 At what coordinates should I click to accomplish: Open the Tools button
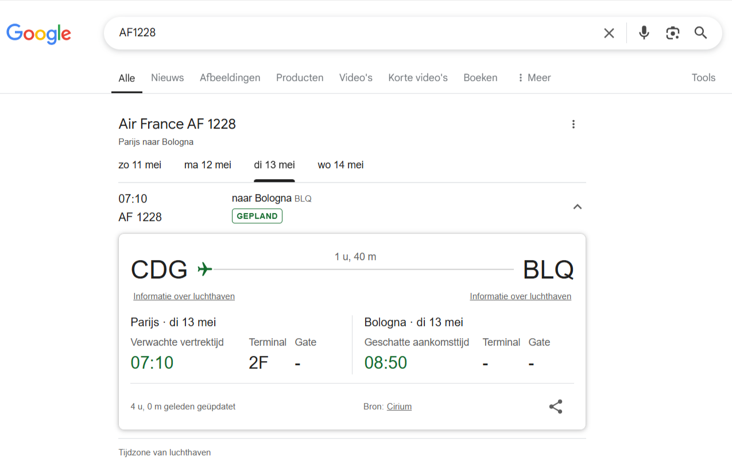(x=703, y=77)
